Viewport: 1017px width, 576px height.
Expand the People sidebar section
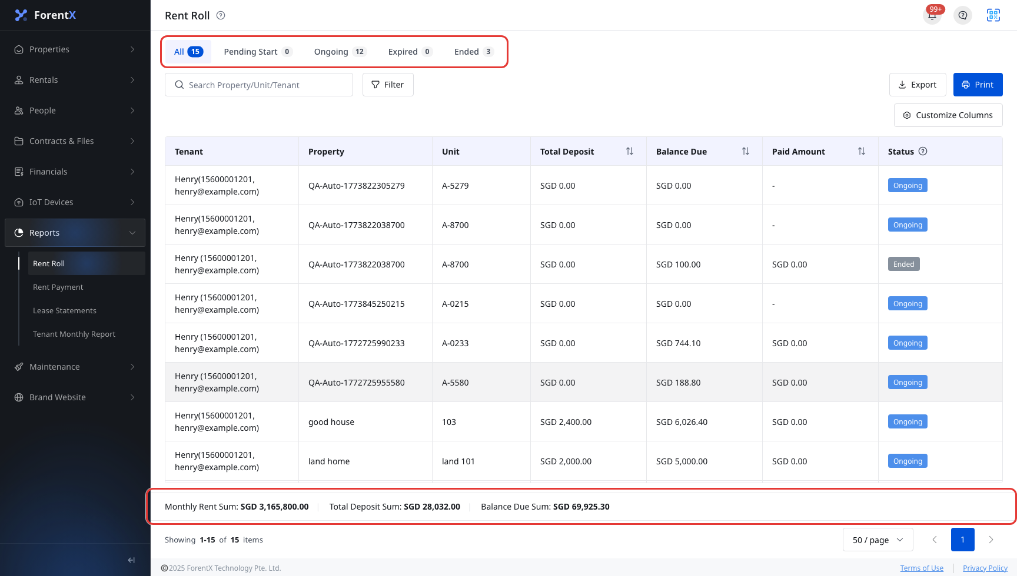coord(75,110)
